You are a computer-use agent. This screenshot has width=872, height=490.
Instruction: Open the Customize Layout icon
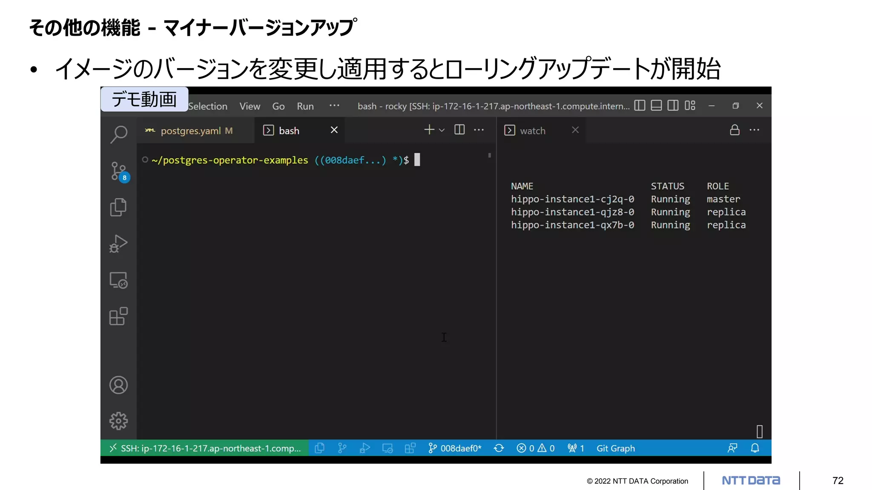coord(690,105)
